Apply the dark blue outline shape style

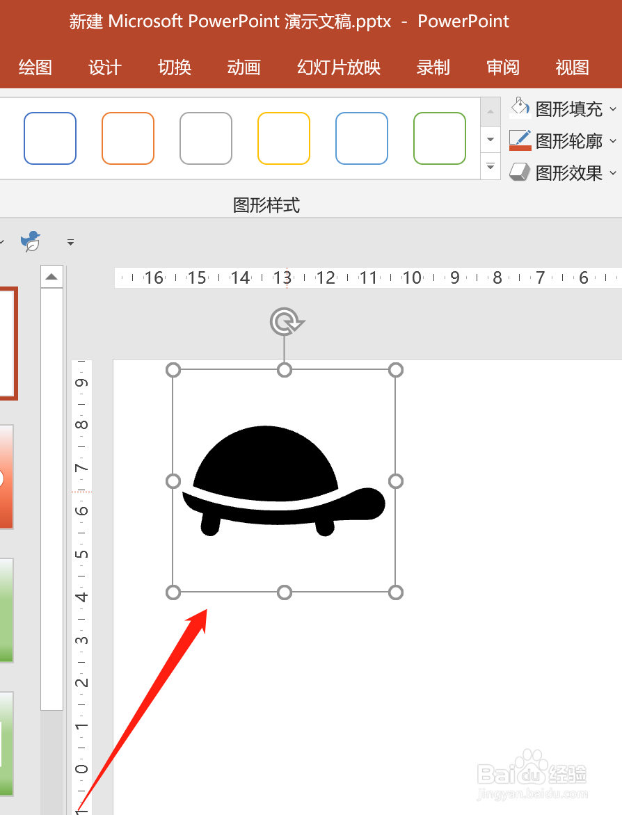(x=50, y=138)
